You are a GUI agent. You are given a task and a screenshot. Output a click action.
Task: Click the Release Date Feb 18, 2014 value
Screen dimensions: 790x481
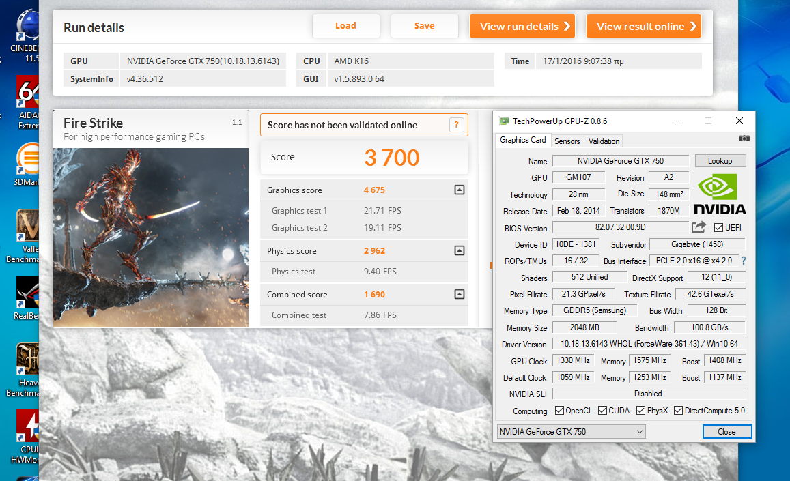pos(578,211)
